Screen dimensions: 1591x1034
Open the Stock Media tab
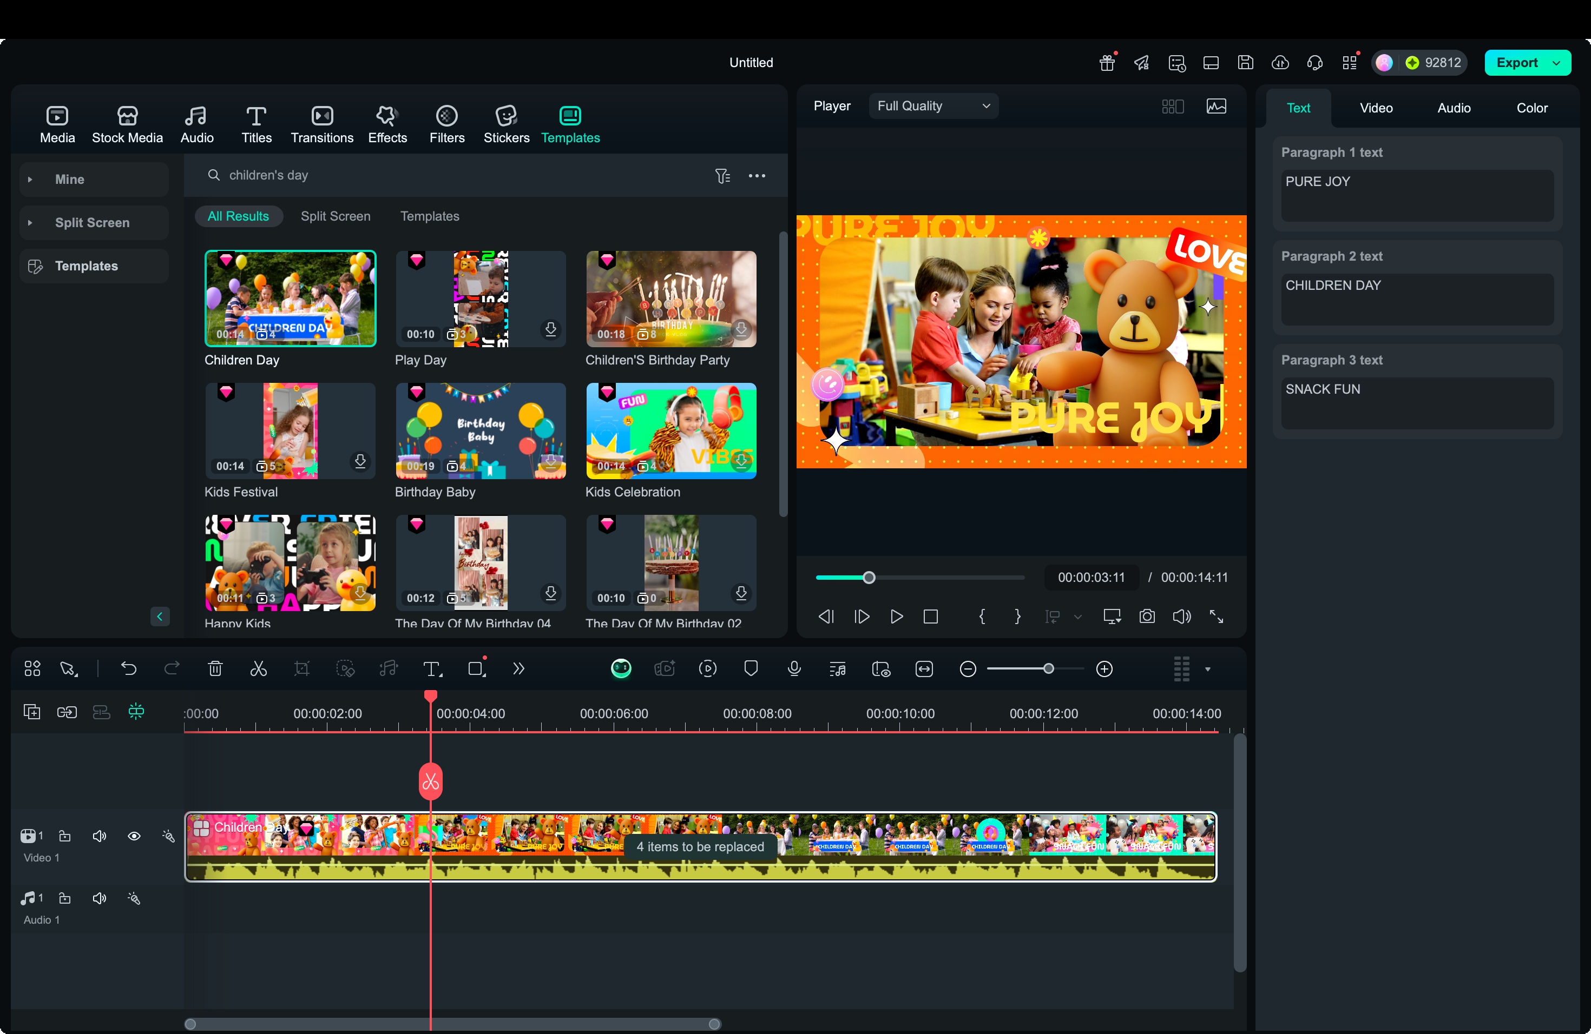coord(127,124)
